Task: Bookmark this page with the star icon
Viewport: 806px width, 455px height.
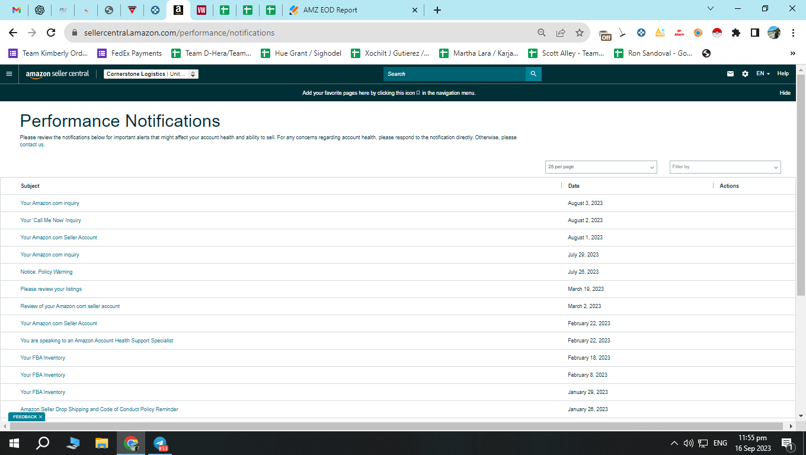Action: [x=579, y=33]
